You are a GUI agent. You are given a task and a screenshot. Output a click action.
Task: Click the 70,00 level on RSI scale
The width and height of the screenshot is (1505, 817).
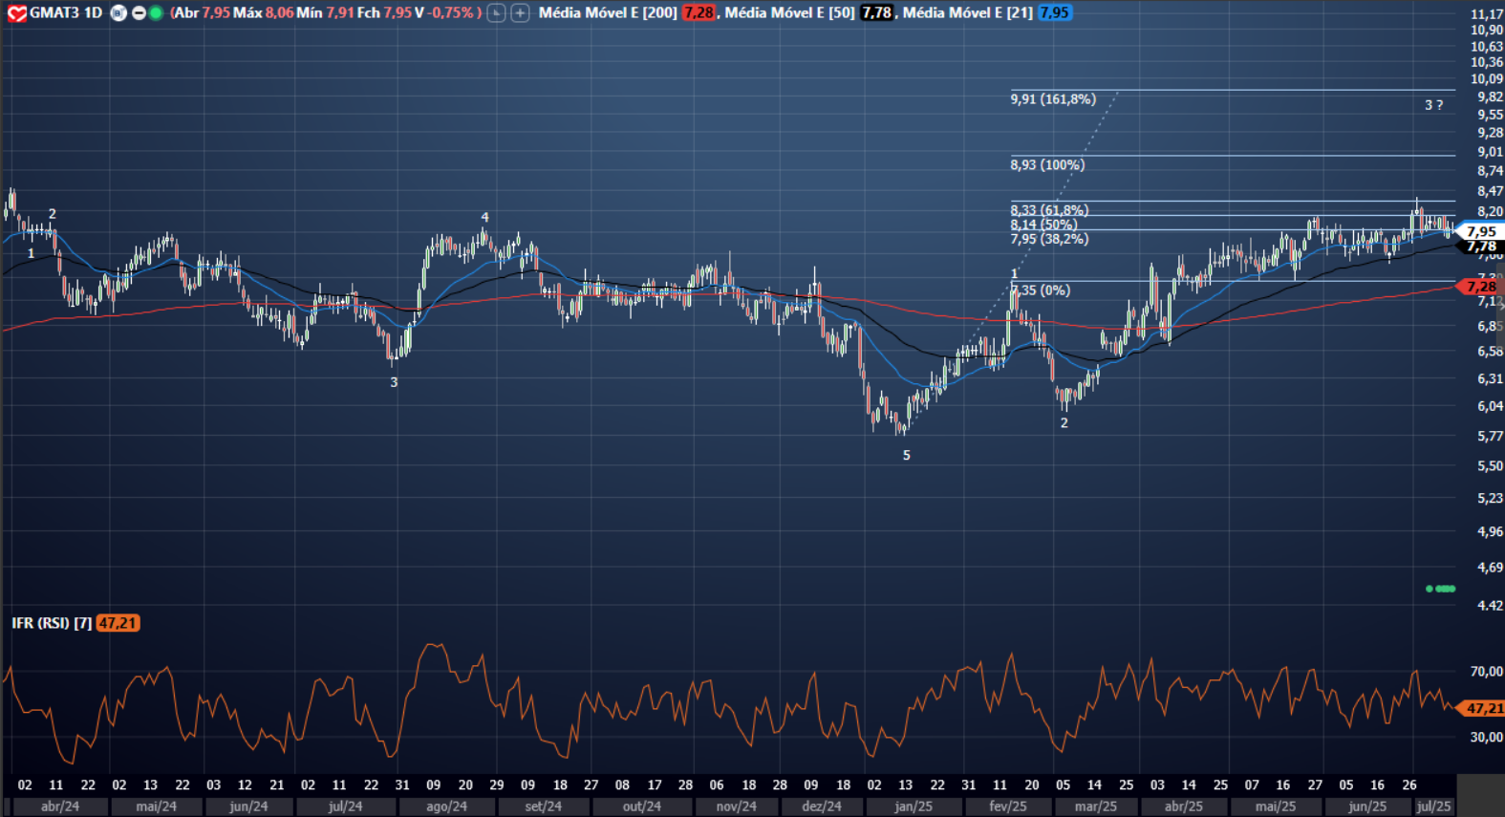coord(1487,672)
